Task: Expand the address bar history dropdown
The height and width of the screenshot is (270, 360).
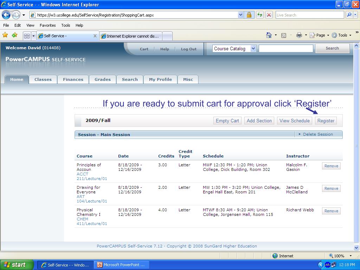Action: 240,15
